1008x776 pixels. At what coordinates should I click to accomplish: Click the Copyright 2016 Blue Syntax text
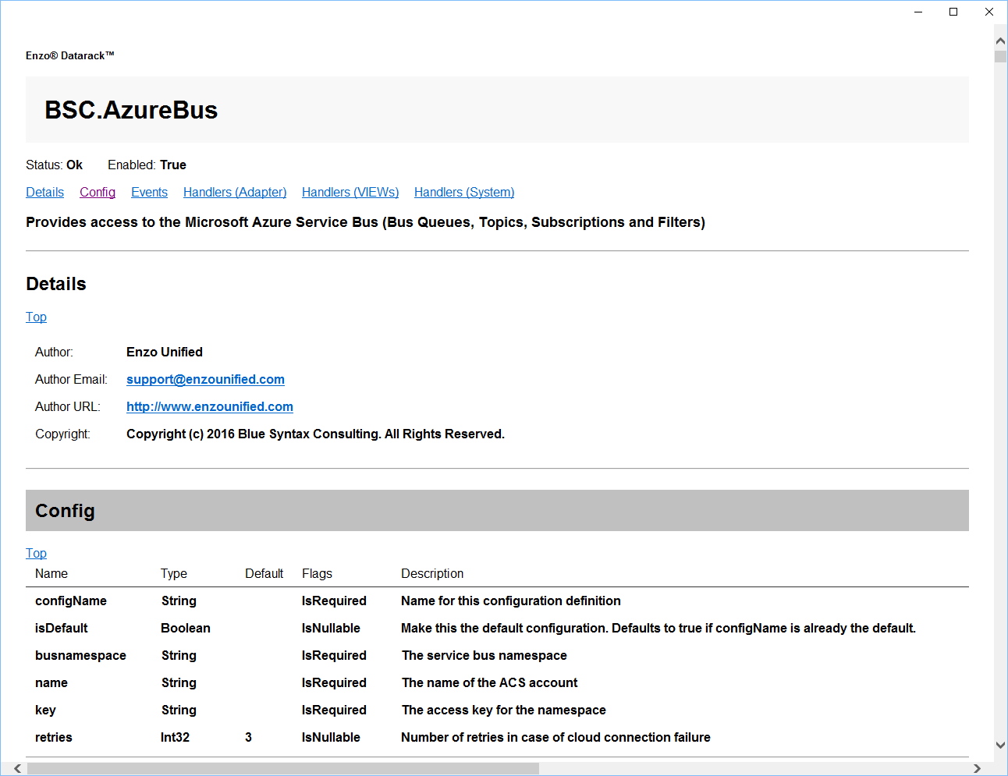[315, 434]
